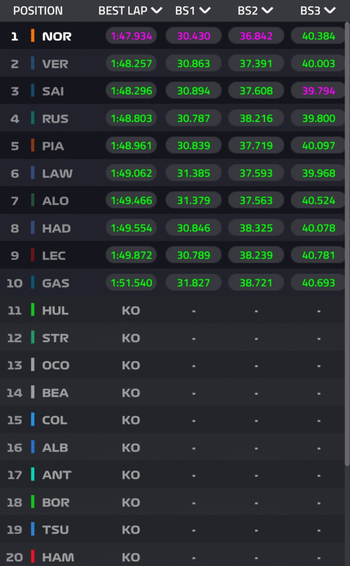Expand the BS3 column dropdown chevron
This screenshot has width=350, height=566.
330,11
